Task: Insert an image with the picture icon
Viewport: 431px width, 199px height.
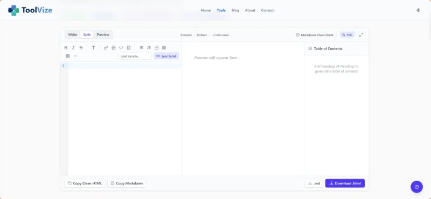Action: pyautogui.click(x=114, y=48)
